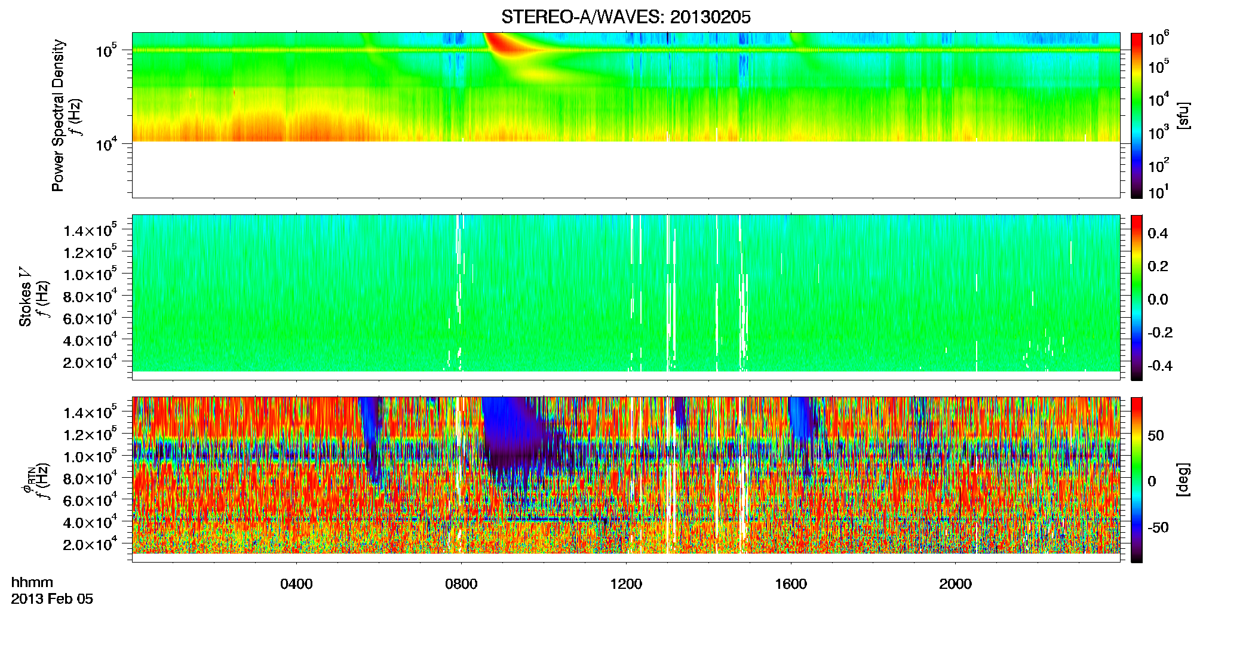This screenshot has height=645, width=1252.
Task: Click the '[sfu]' colorbar unit label
Action: [1183, 115]
